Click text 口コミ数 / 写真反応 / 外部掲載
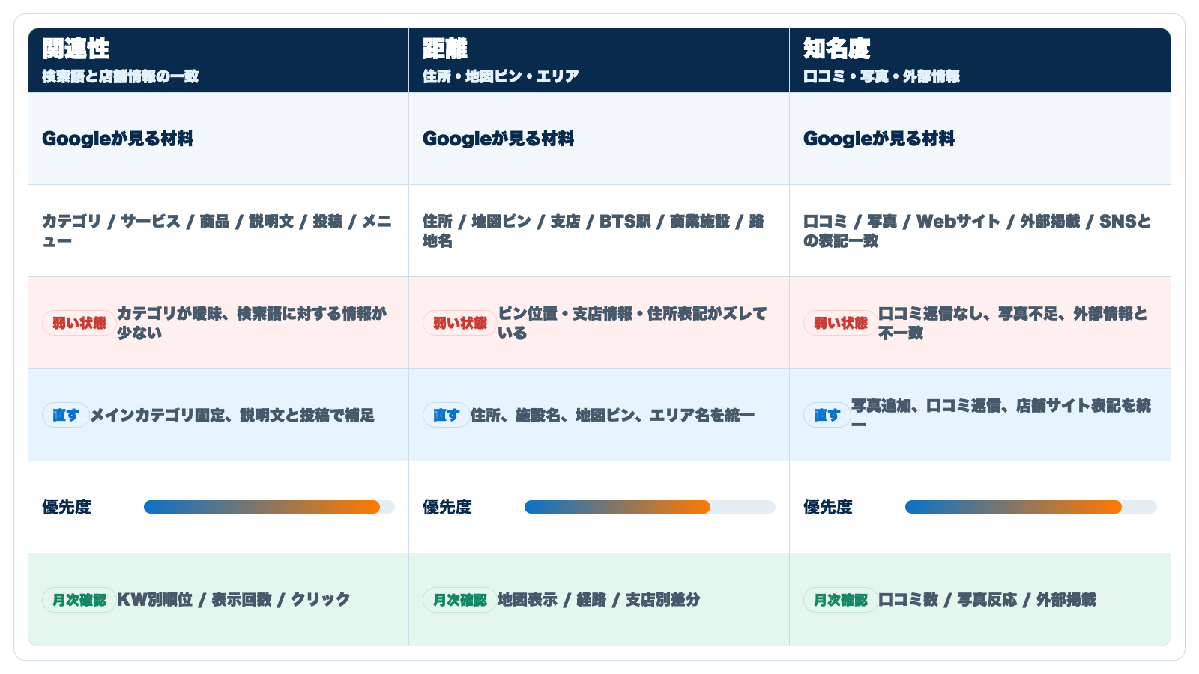This screenshot has width=1199, height=674. coord(987,600)
